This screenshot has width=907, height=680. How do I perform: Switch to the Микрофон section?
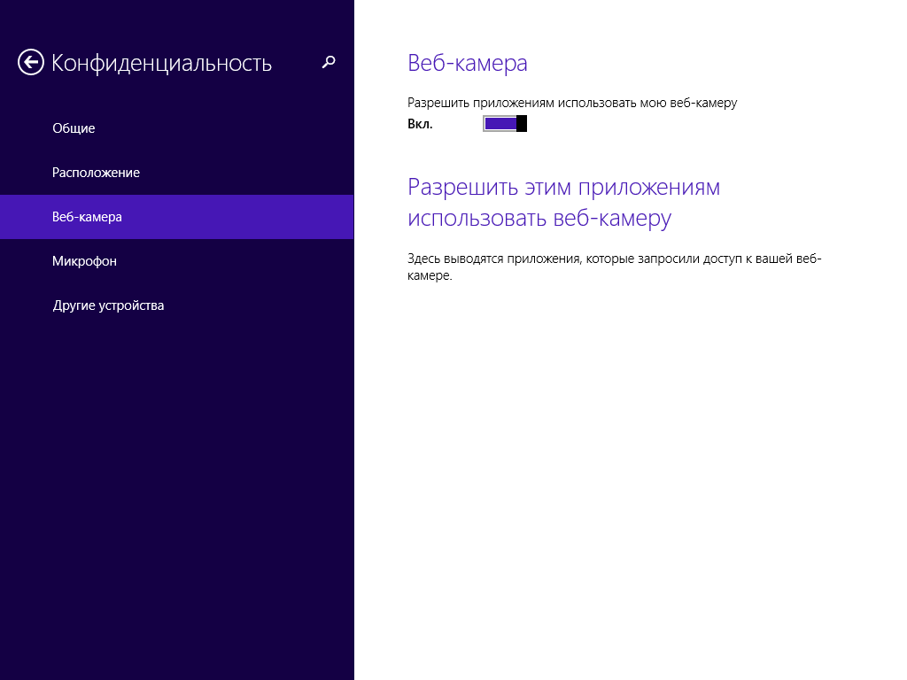(84, 261)
